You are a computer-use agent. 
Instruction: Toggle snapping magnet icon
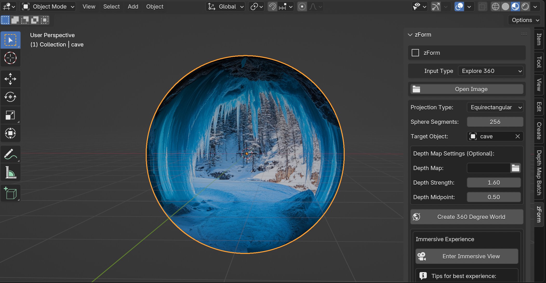[x=272, y=6]
